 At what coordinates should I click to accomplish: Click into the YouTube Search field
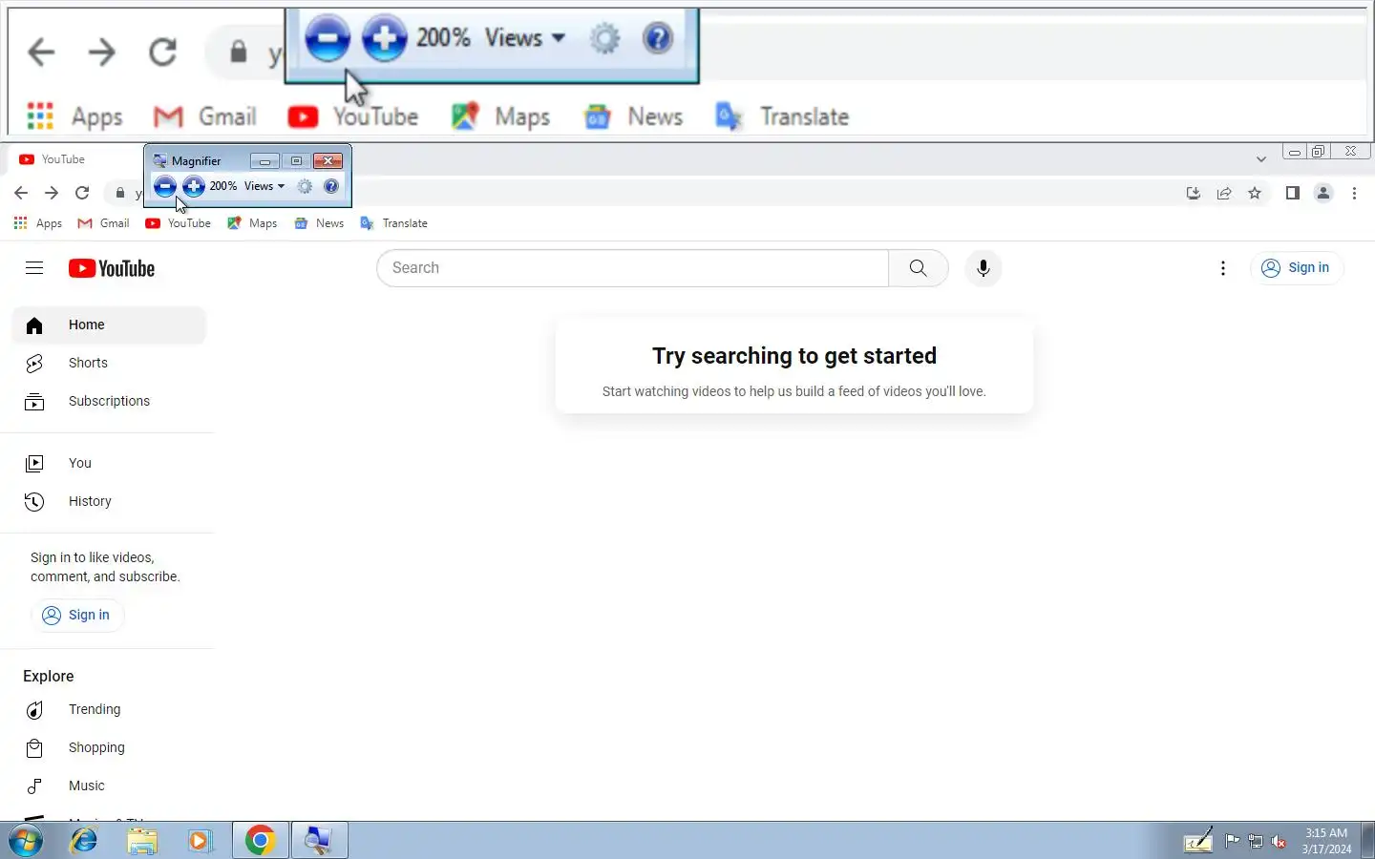632,268
